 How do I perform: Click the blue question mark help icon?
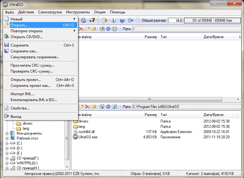click(122, 20)
